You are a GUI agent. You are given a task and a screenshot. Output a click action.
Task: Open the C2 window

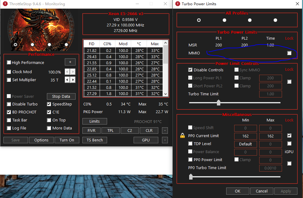click(130, 130)
